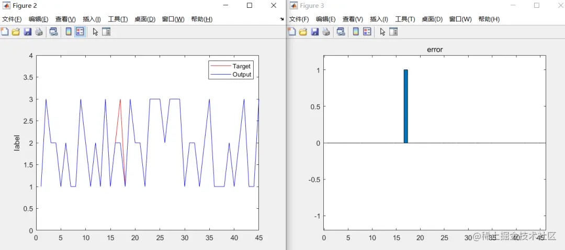Click Print Figure icon in Figure 2 toolbar
This screenshot has width=565, height=250.
pyautogui.click(x=39, y=32)
